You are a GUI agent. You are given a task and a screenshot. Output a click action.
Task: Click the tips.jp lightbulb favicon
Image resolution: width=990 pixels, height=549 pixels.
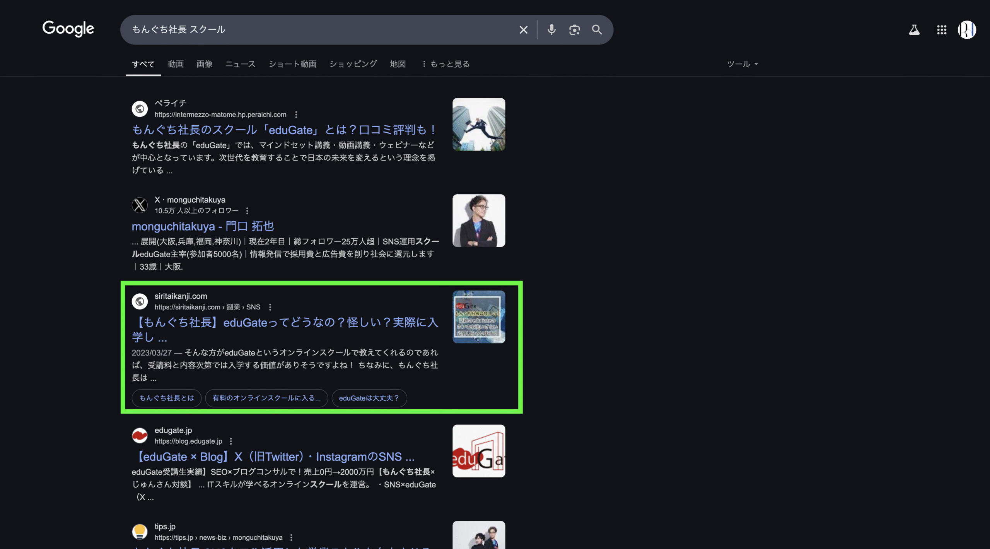[x=140, y=532]
